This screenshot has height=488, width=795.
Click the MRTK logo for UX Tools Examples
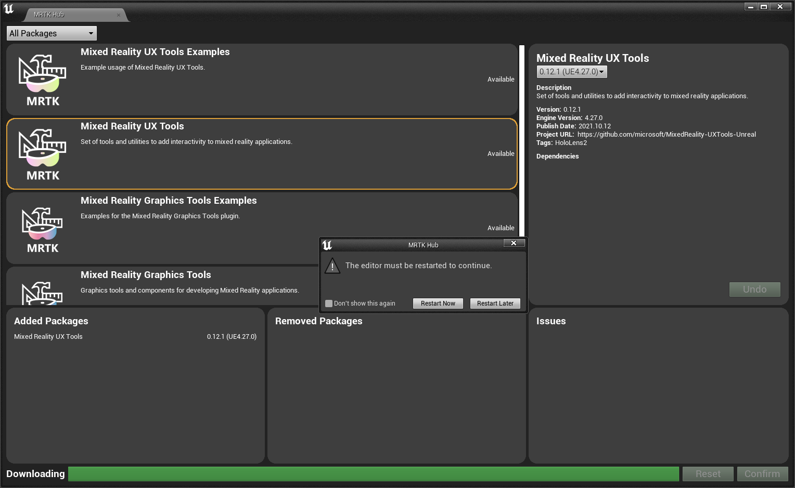coord(42,79)
